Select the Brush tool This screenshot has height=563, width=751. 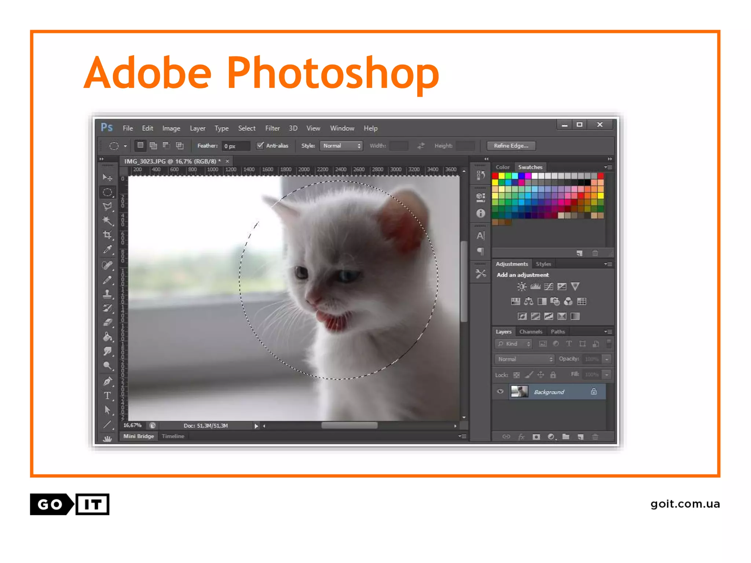pyautogui.click(x=107, y=280)
